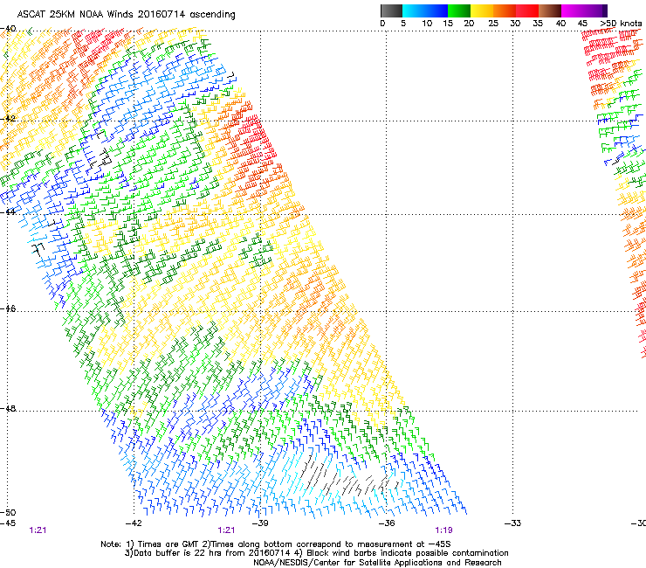
Task: Click the '-40' latitude label
Action: pyautogui.click(x=8, y=29)
